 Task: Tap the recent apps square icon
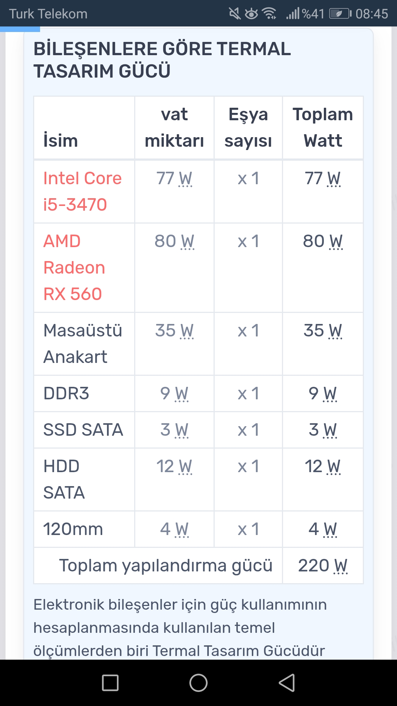click(110, 683)
